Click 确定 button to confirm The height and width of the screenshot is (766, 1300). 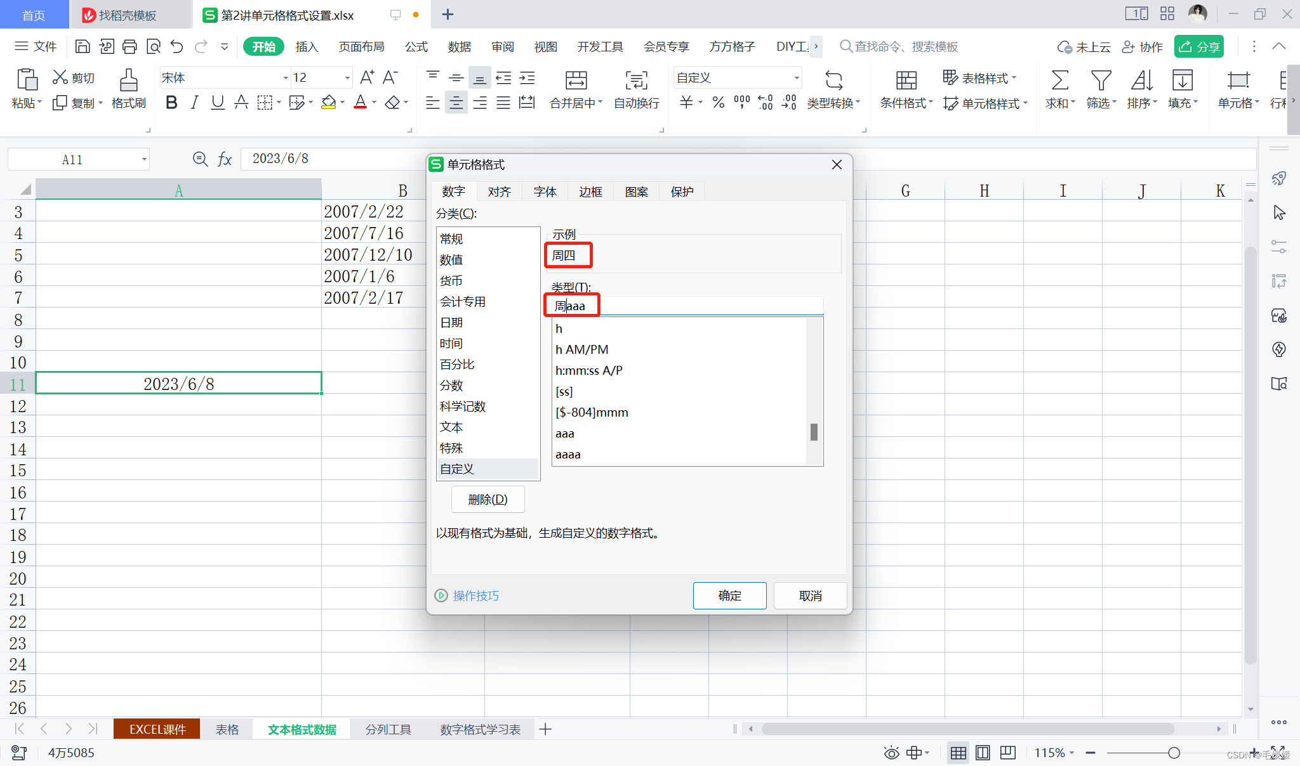click(731, 595)
